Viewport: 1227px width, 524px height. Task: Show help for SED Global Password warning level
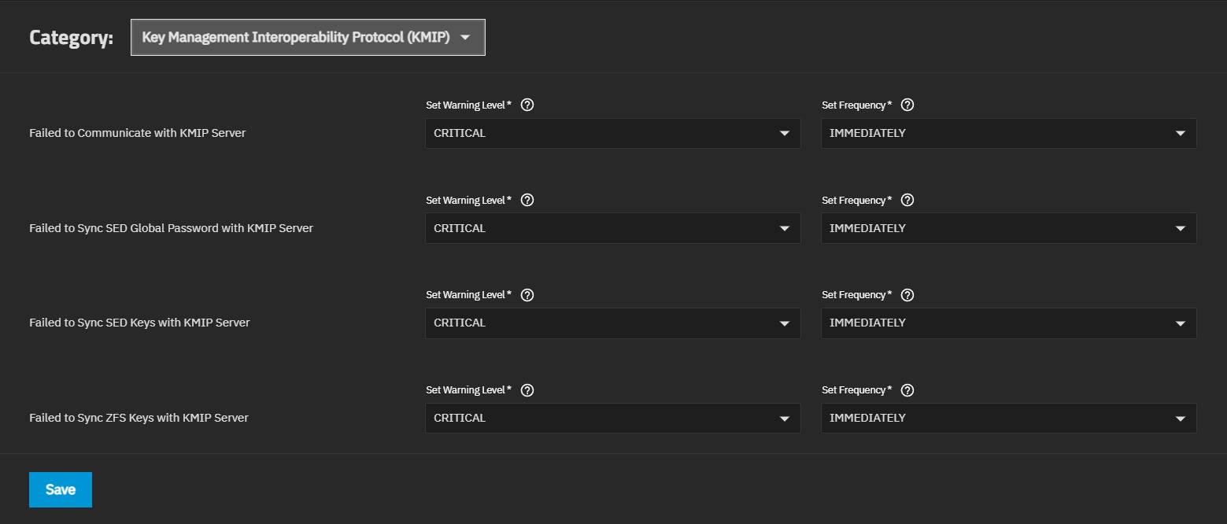pos(527,200)
